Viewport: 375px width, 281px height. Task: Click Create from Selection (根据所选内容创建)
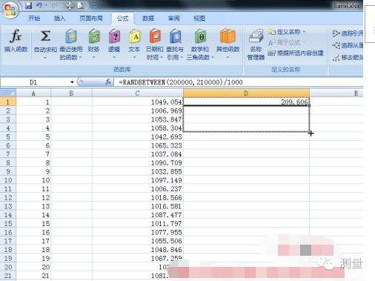pos(296,53)
